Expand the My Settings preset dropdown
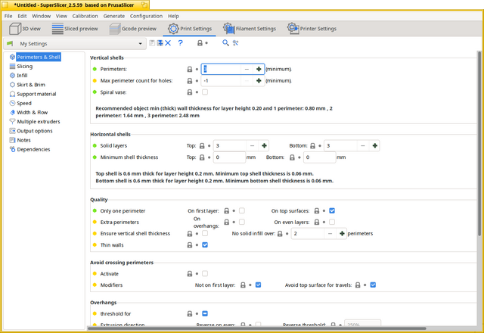Viewport: 484px width, 333px height. tap(75, 44)
